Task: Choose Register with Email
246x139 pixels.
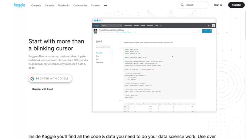Action: tap(42, 89)
